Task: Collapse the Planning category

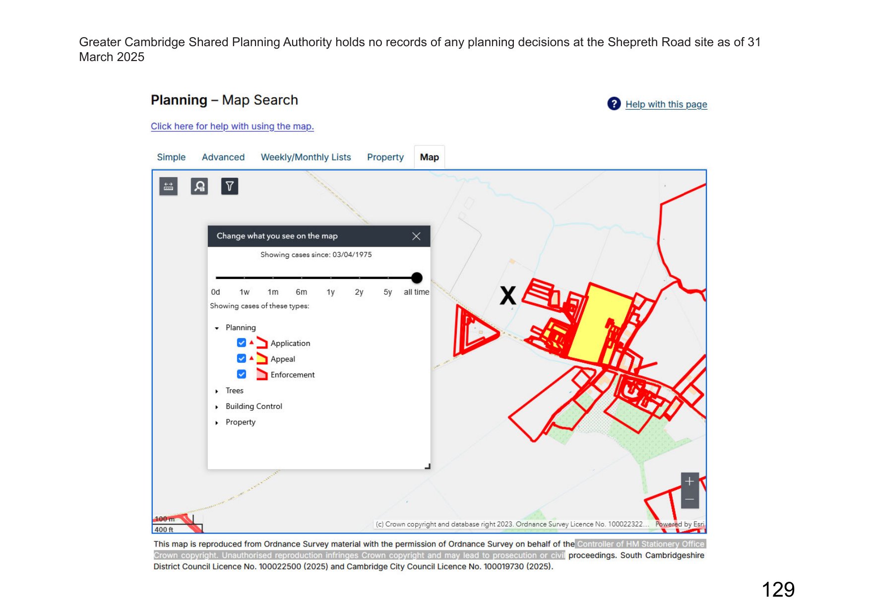Action: 217,328
